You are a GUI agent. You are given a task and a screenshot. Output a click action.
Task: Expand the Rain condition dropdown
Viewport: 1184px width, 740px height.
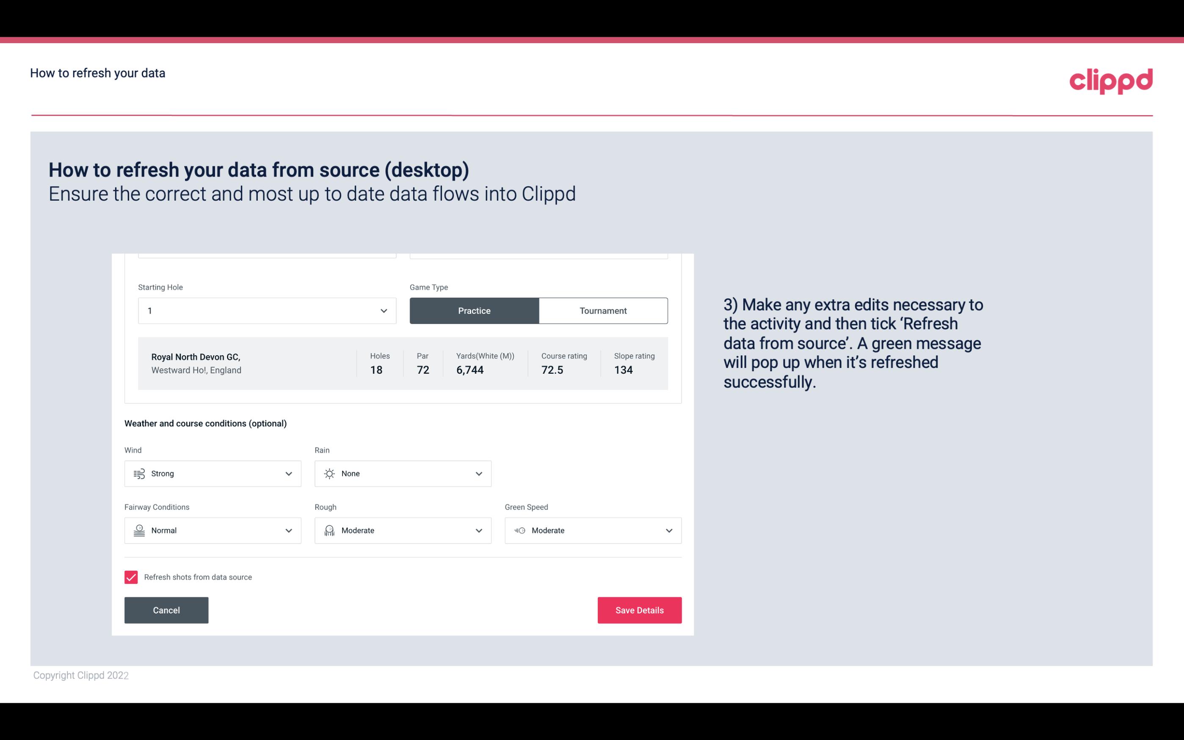pyautogui.click(x=478, y=473)
